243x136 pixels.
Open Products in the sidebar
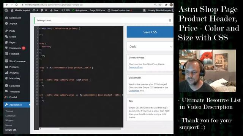click(x=14, y=67)
